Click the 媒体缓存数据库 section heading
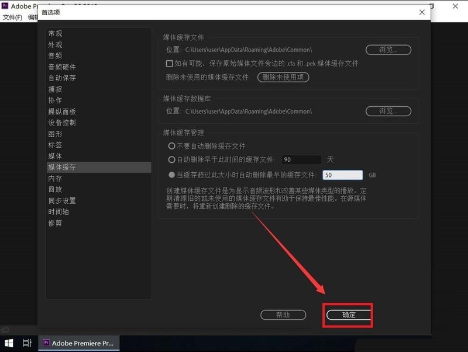Screen dimensions: 468x352 tap(187, 99)
